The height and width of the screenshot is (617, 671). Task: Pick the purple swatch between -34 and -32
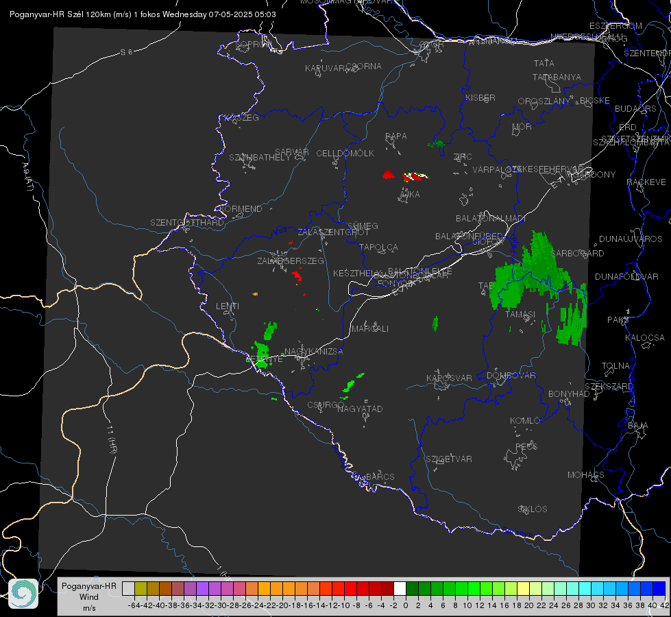pyautogui.click(x=202, y=589)
